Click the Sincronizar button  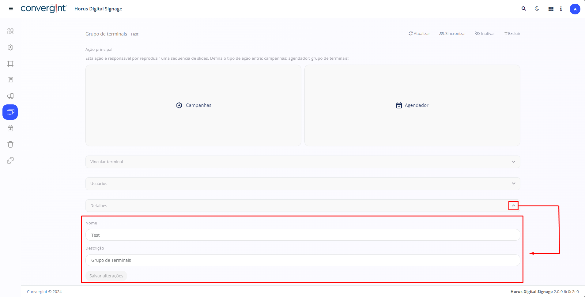tap(452, 34)
